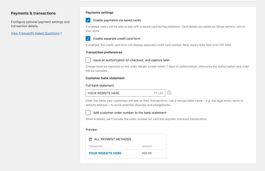Select the ALL PAYMENT METHODS preview heading
Image resolution: width=265 pixels, height=171 pixels.
(112, 139)
